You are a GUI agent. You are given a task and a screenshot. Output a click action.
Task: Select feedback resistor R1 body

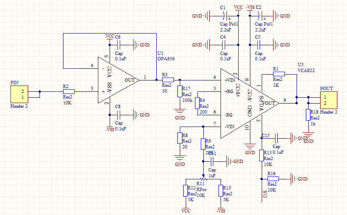279,74
